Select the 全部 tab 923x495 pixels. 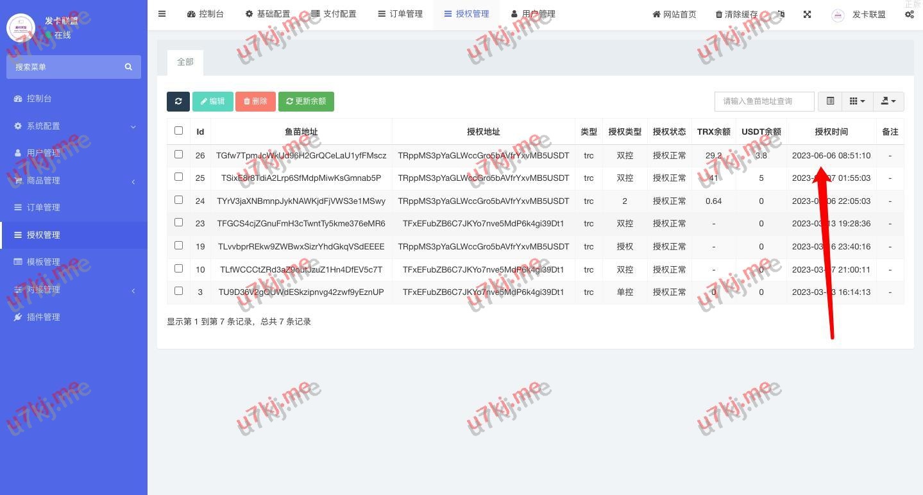[185, 62]
